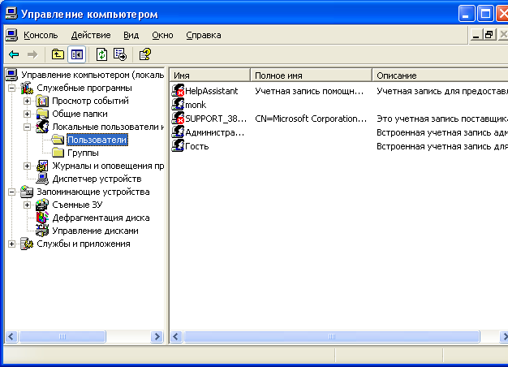The width and height of the screenshot is (508, 367).
Task: Select Управление дисками tree label
Action: click(x=95, y=231)
